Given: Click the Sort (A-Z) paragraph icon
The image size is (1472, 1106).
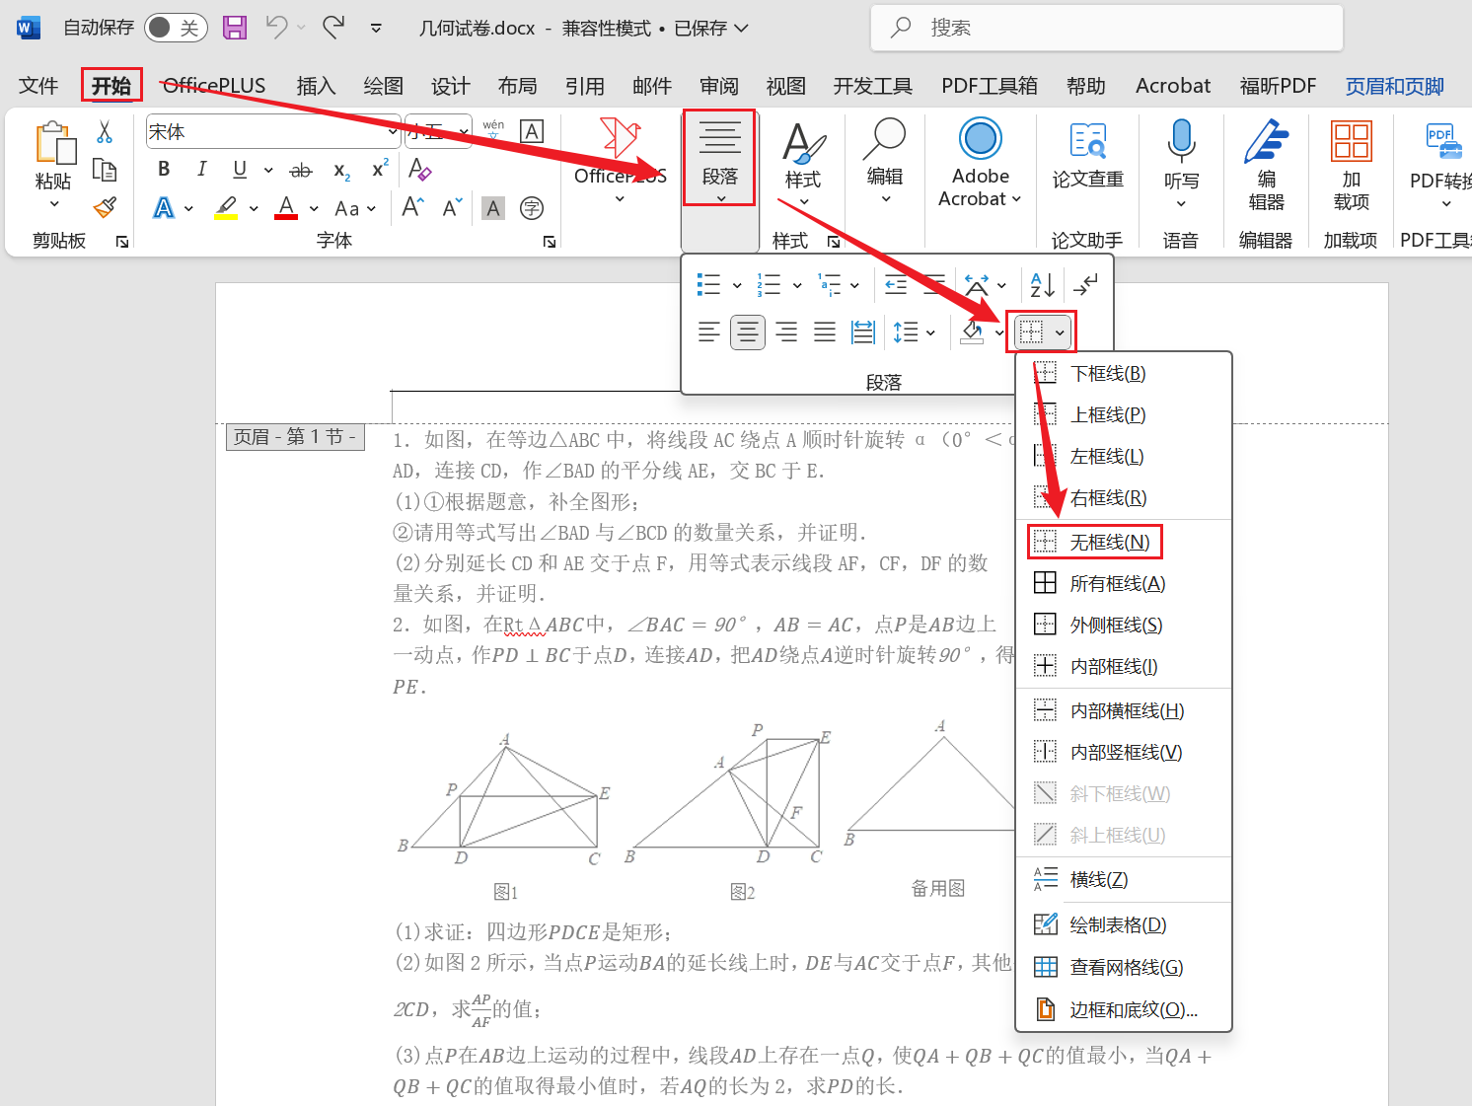Looking at the screenshot, I should [1042, 285].
